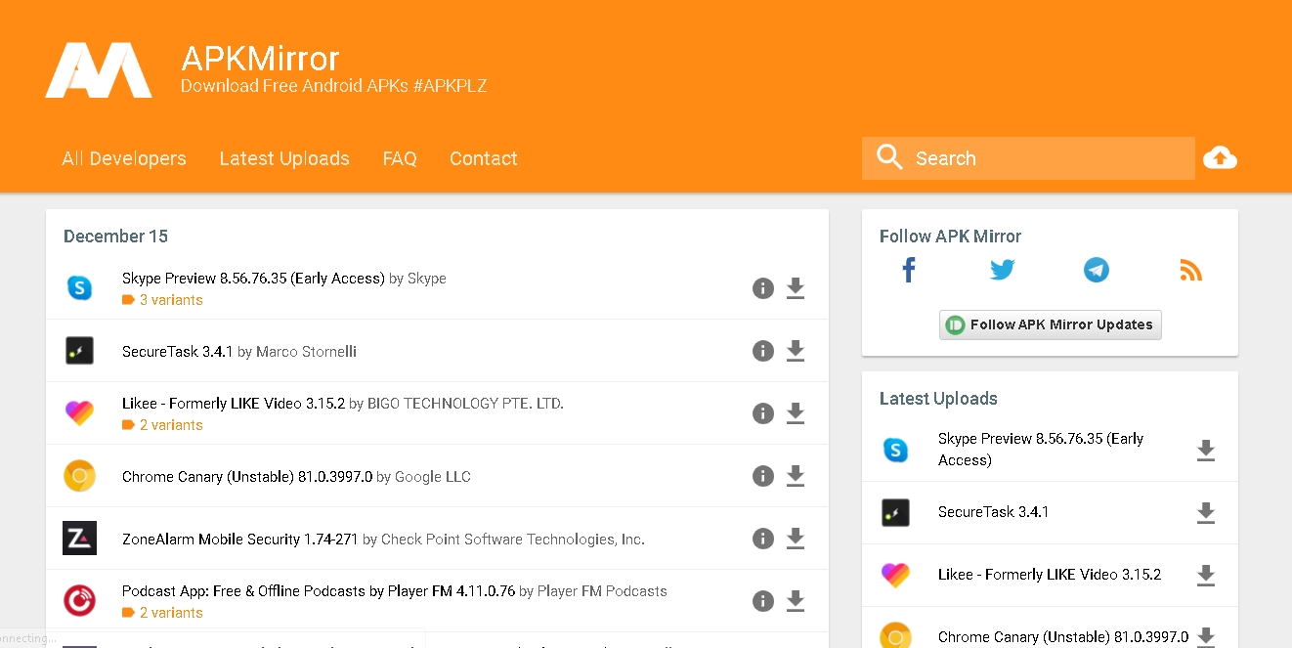Viewport: 1292px width, 648px height.
Task: Open the Telegram channel icon
Action: point(1097,270)
